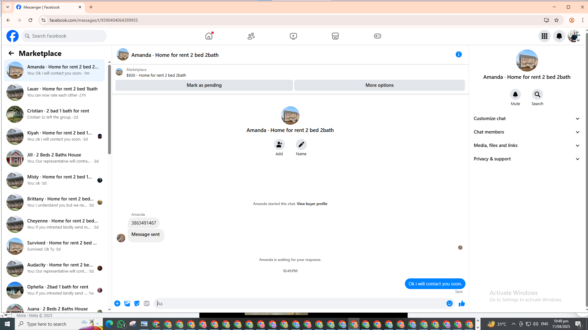Open the Gaming icon in top navigation

click(x=378, y=36)
